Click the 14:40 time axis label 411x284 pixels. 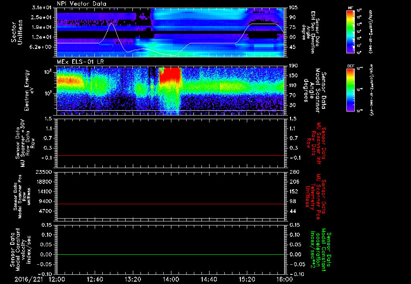pyautogui.click(x=209, y=279)
